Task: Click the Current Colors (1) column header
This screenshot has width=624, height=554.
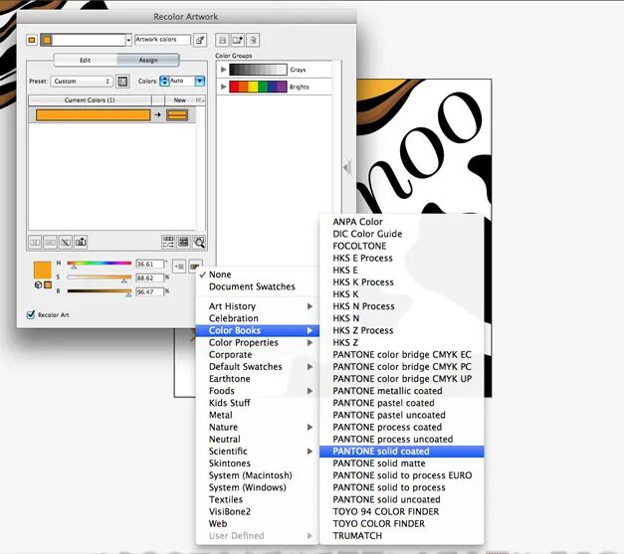Action: click(90, 100)
